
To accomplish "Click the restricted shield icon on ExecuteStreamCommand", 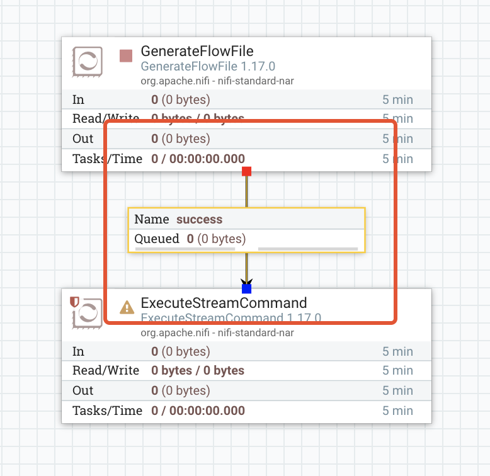I will [74, 302].
